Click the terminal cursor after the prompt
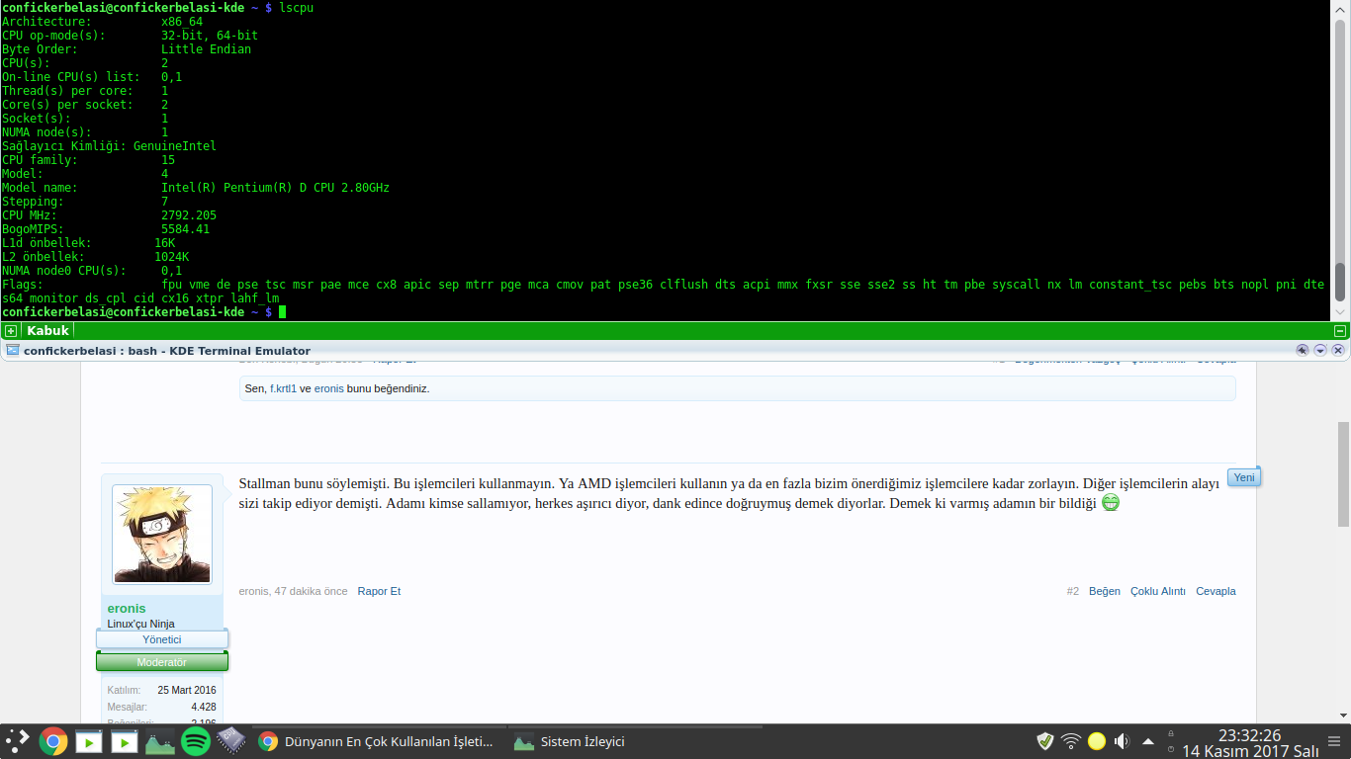 pyautogui.click(x=282, y=311)
